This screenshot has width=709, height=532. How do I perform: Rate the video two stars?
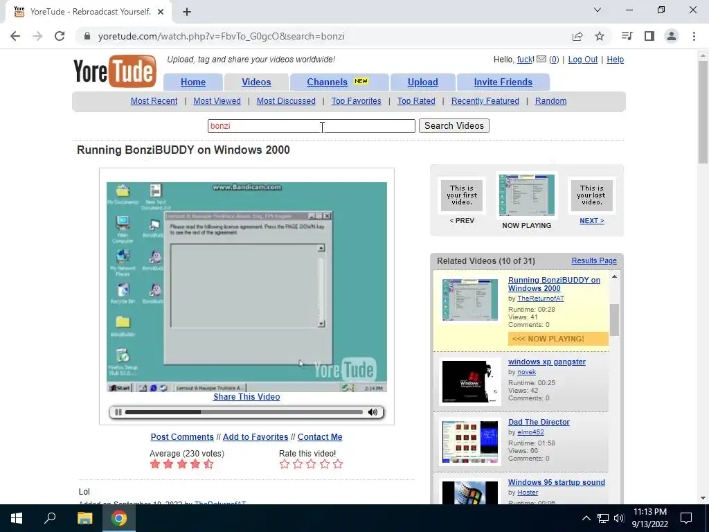[298, 464]
